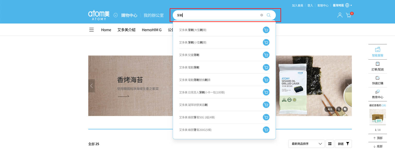Open the shopping cart icon
The image size is (395, 149).
349,15
